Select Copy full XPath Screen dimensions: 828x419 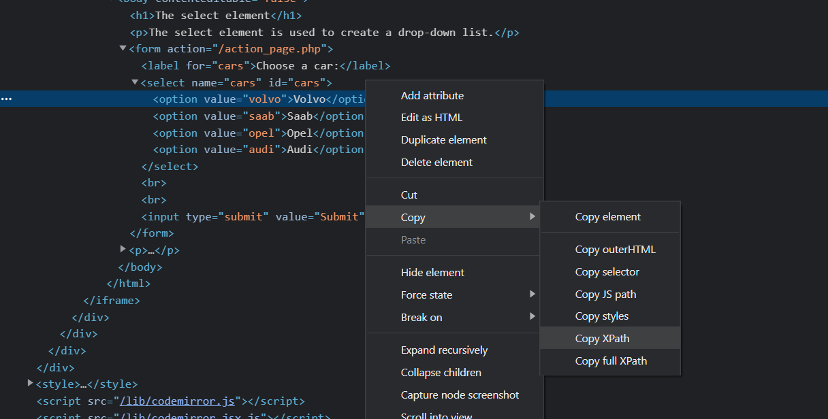point(610,361)
